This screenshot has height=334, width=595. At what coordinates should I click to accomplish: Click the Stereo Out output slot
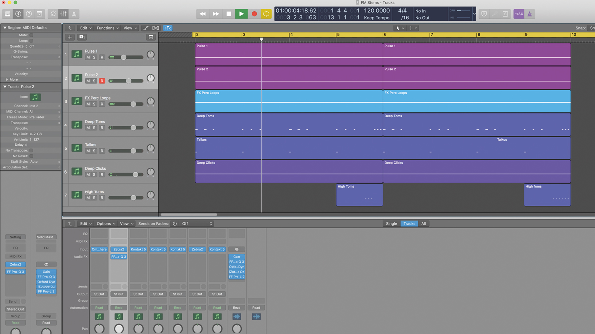(15, 309)
